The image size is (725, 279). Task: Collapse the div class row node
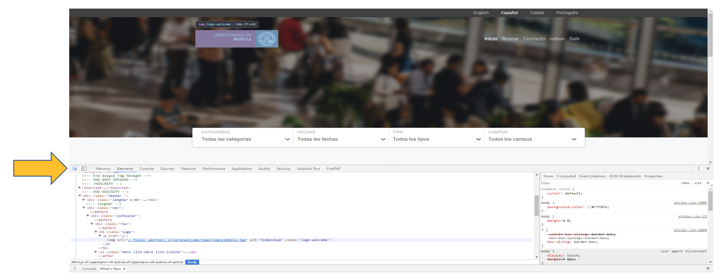[x=92, y=224]
